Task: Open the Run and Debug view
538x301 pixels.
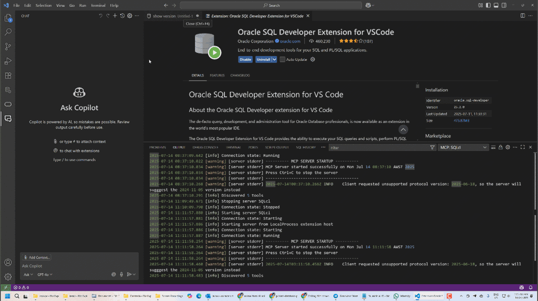Action: (8, 61)
